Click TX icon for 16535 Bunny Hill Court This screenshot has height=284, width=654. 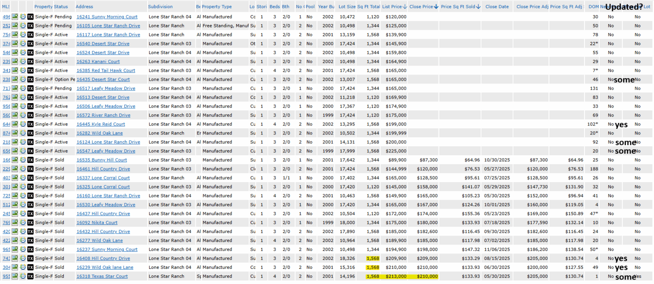(30, 160)
